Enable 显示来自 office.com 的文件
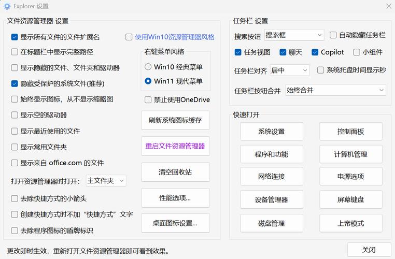Viewport: 395px width, 259px height. coord(15,163)
